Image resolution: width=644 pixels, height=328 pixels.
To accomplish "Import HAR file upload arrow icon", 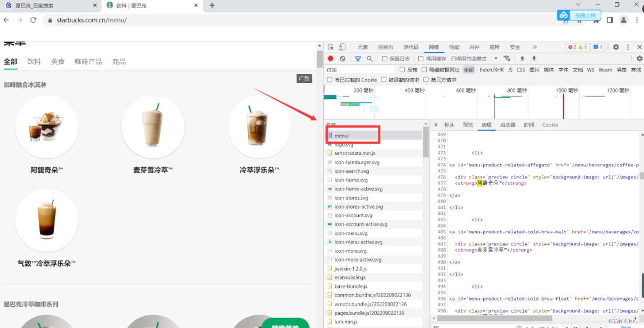I will coord(522,58).
